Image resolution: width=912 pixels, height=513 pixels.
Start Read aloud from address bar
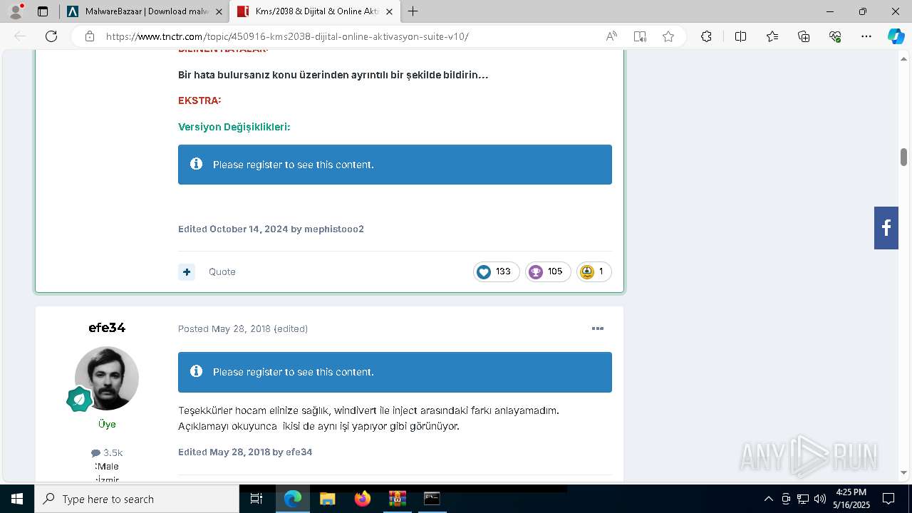[611, 36]
